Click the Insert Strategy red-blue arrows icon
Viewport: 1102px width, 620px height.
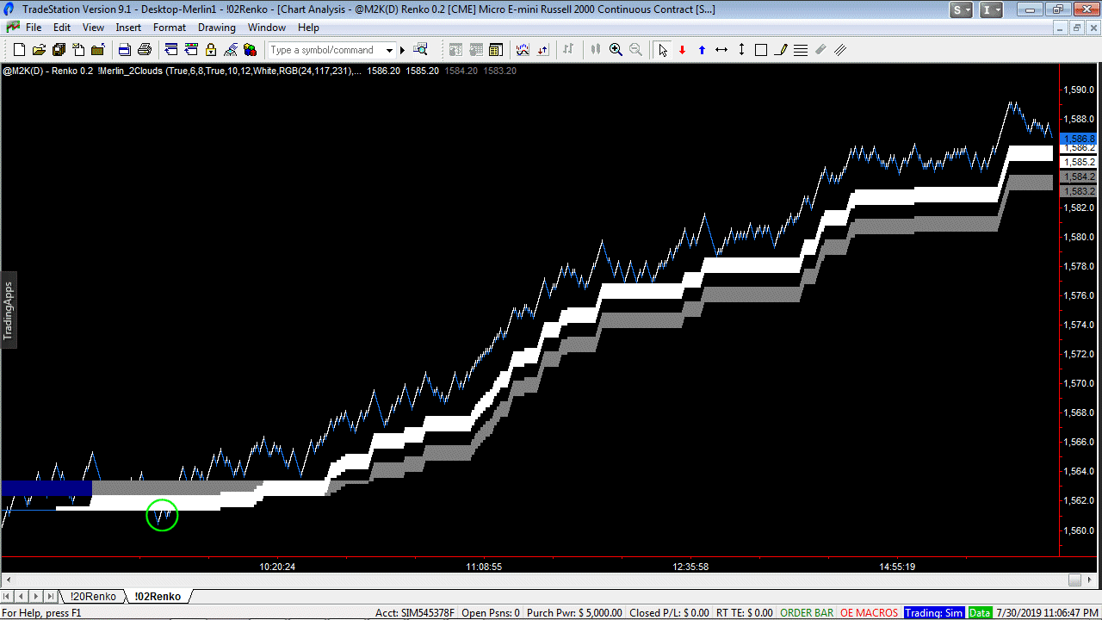pyautogui.click(x=544, y=50)
